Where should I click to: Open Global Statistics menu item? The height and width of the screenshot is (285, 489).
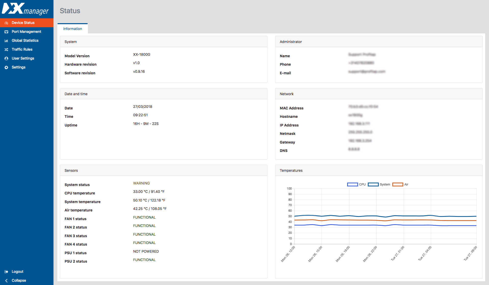click(25, 40)
